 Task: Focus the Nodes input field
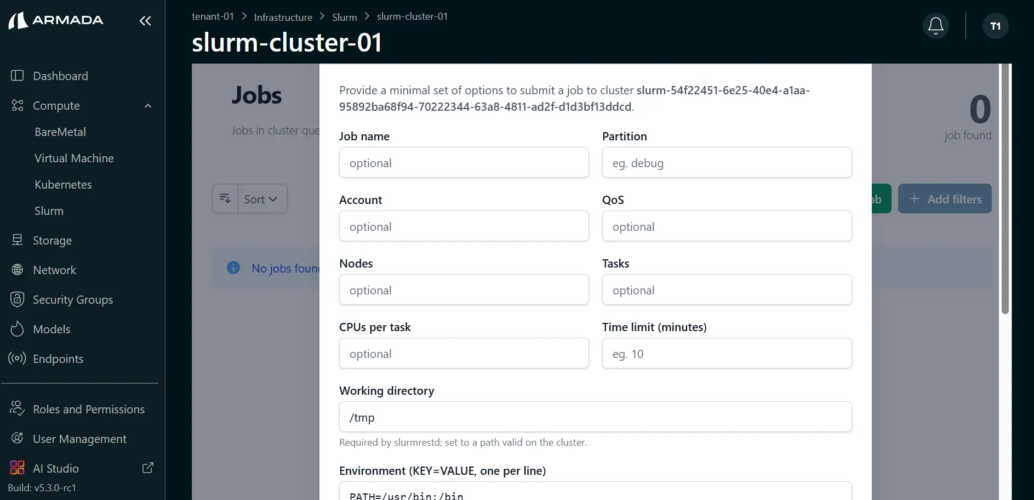[464, 289]
